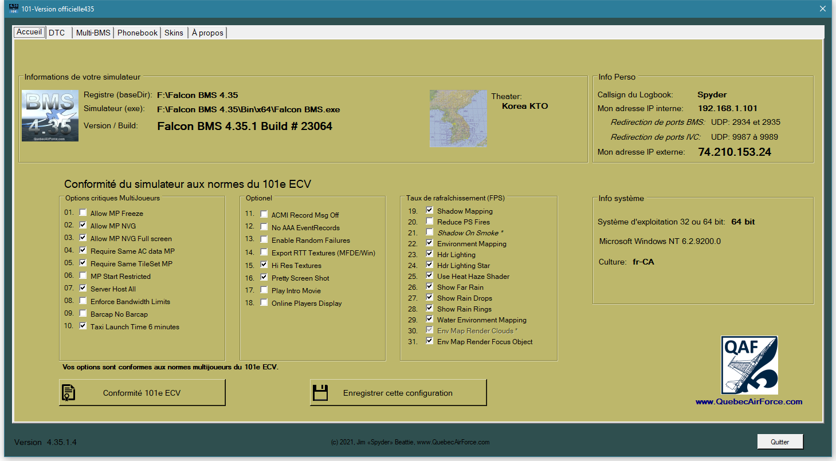
Task: Toggle Shadow Mapping checkbox
Action: 430,211
